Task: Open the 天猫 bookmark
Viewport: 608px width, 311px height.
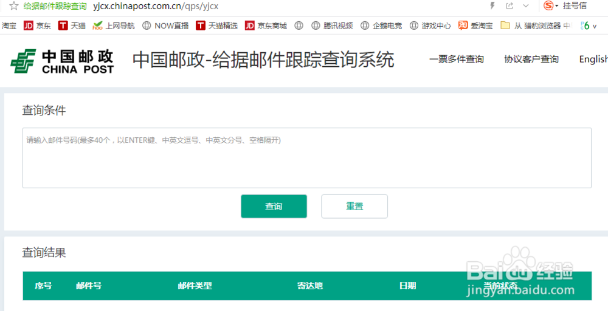Action: point(72,26)
